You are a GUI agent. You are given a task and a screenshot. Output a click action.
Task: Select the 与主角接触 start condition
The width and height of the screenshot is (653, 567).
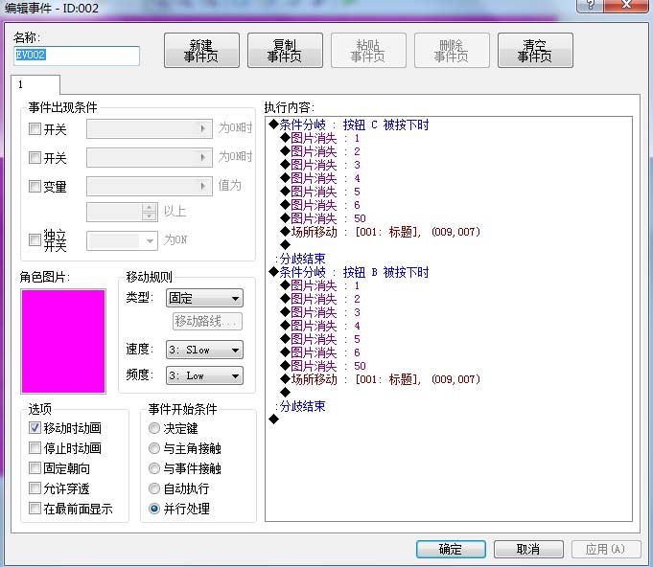(154, 448)
